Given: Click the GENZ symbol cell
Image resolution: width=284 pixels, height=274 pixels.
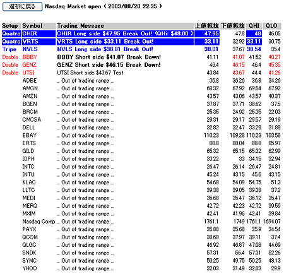Looking at the screenshot, I should 29,65.
